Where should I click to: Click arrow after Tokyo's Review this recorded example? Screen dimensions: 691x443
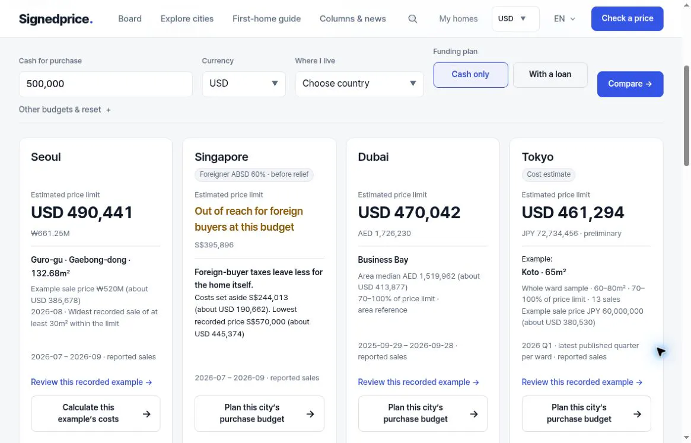(639, 382)
